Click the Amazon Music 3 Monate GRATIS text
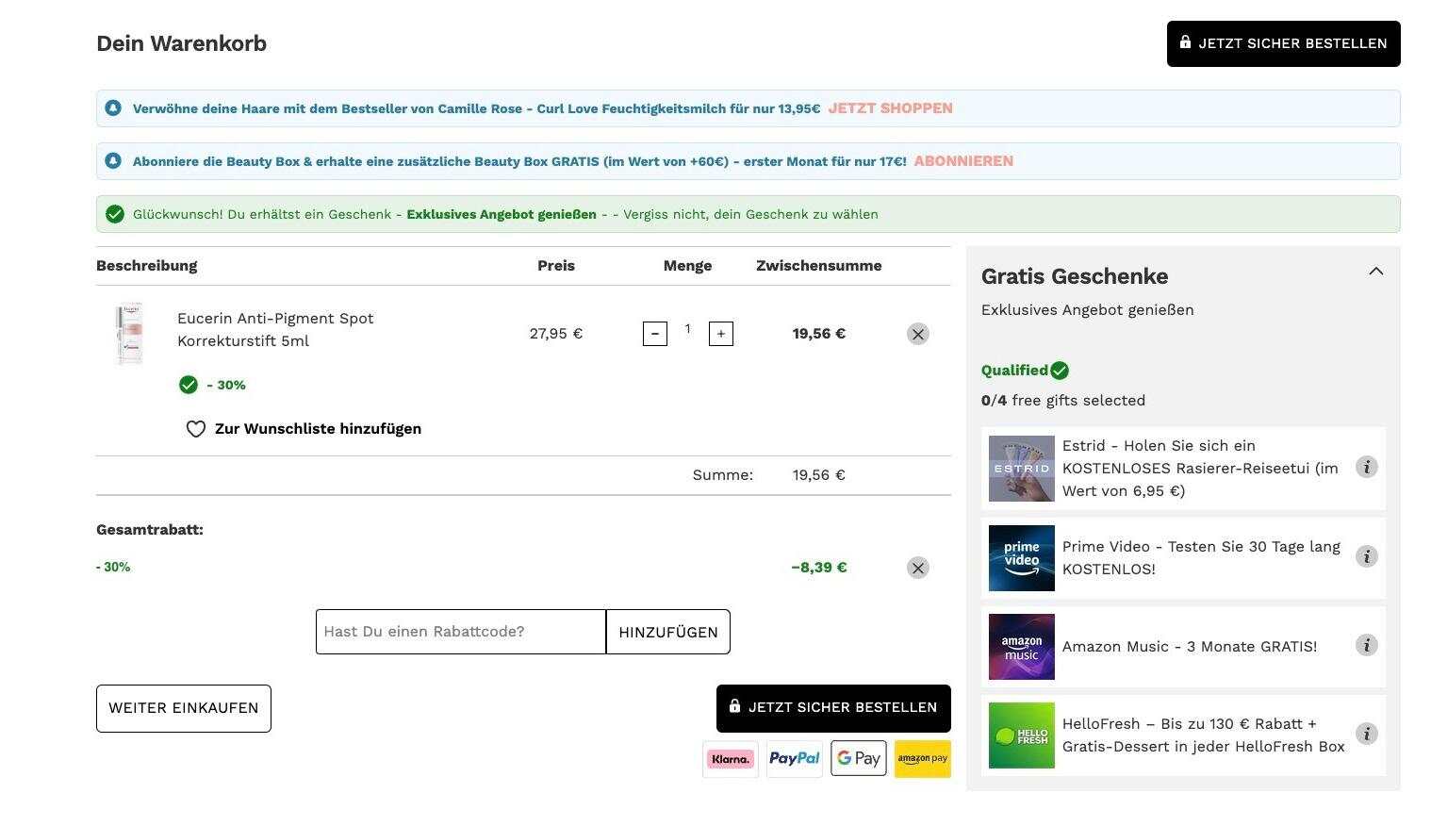This screenshot has height=826, width=1431. pyautogui.click(x=1190, y=647)
